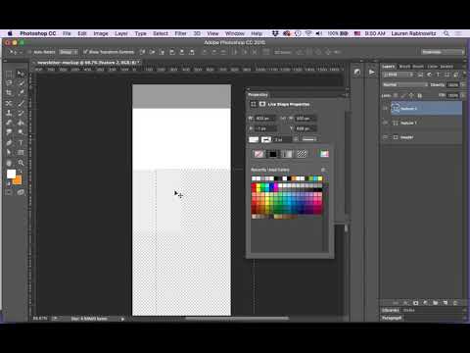The height and width of the screenshot is (353, 470).
Task: Open the Essentials workspace dropdown
Action: (443, 52)
